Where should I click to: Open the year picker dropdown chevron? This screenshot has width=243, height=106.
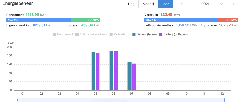pos(221,4)
